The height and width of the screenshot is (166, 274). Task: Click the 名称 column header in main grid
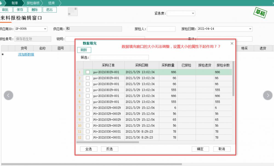[x=42, y=48]
